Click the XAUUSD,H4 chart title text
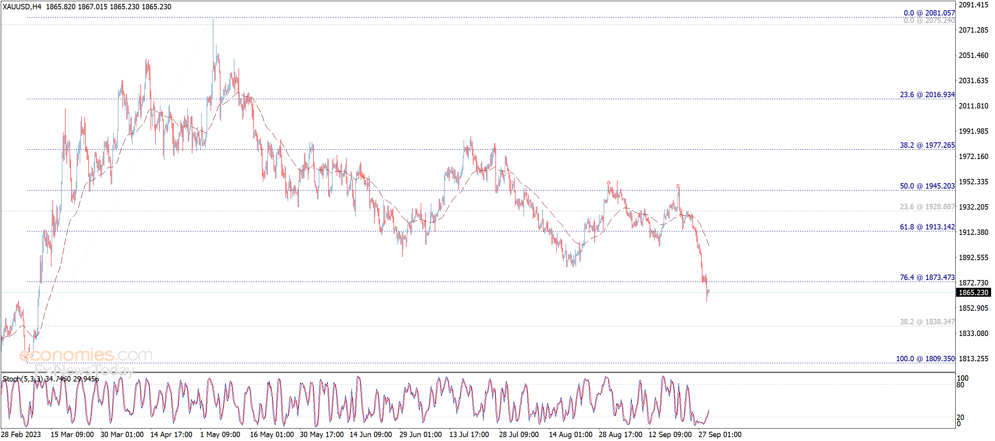 pos(22,7)
